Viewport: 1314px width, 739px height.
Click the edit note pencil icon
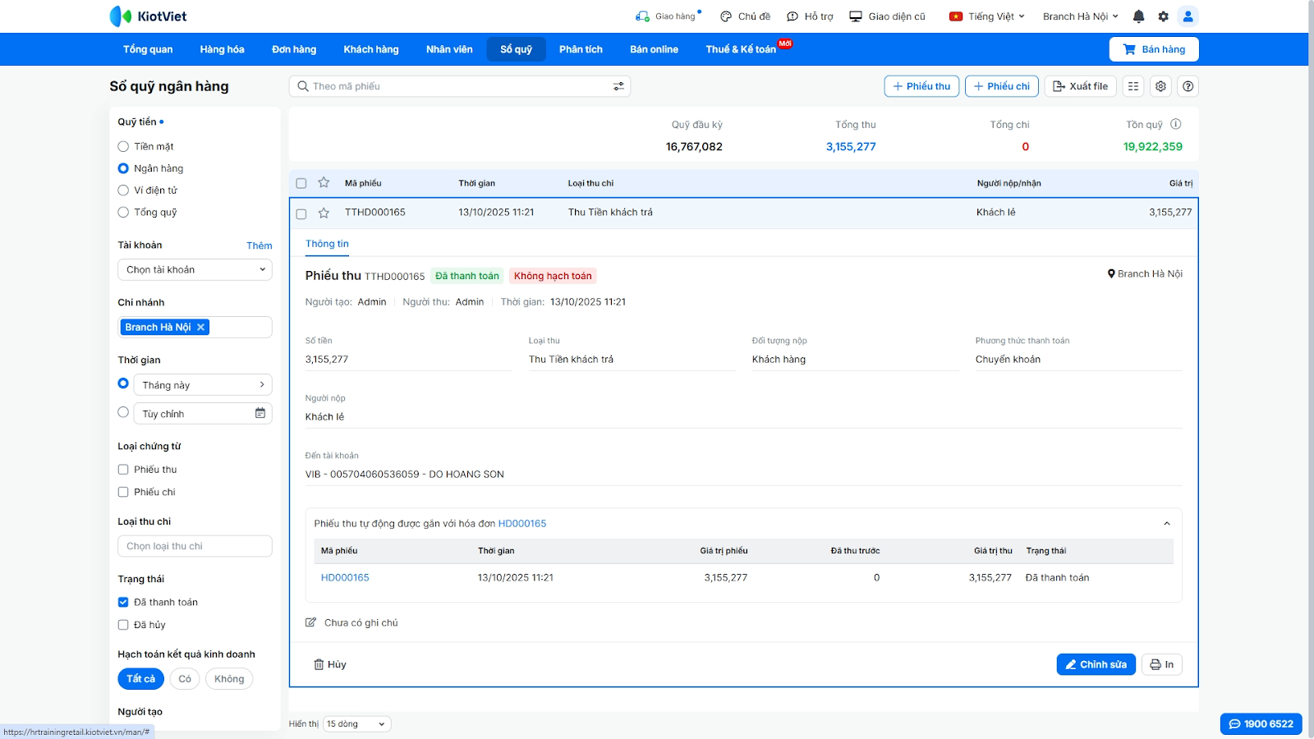tap(310, 622)
